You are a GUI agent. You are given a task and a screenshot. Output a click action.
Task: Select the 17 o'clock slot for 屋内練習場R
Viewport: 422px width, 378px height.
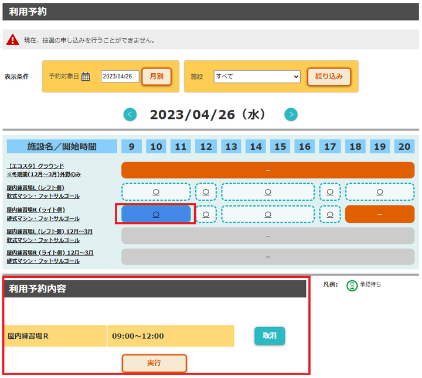330,214
